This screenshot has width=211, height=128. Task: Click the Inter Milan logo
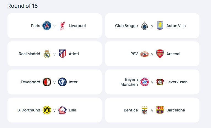(x=62, y=82)
